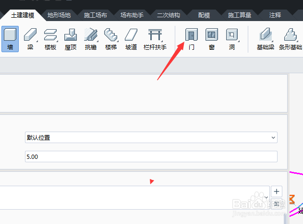
Task: Open the empty combo box below
Action: (134, 197)
